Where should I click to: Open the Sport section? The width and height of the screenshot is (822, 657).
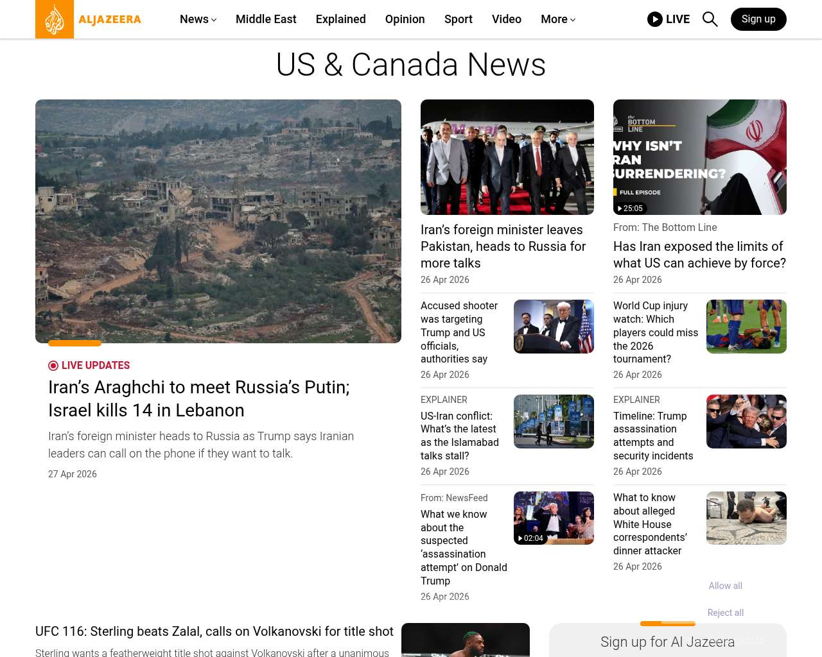tap(458, 19)
